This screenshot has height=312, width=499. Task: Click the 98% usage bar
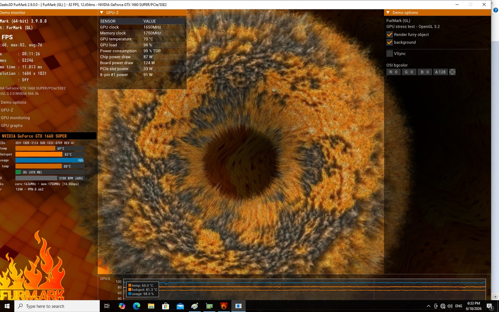tap(50, 160)
